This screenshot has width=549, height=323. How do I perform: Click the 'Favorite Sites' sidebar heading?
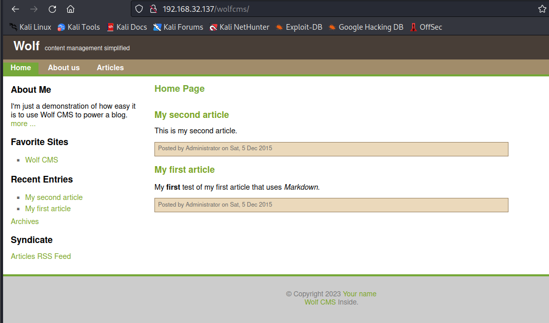point(40,142)
